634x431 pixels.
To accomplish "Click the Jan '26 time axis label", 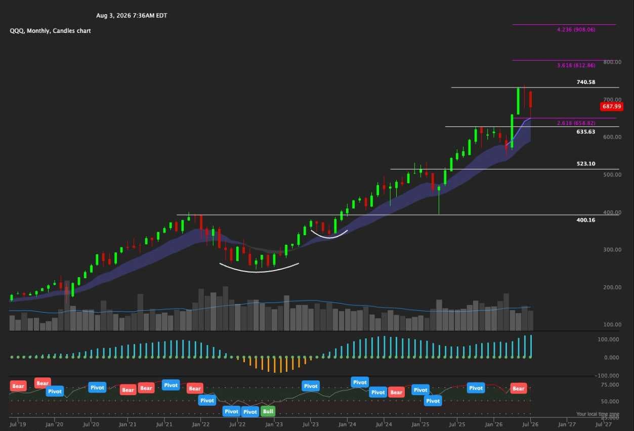I will (494, 425).
